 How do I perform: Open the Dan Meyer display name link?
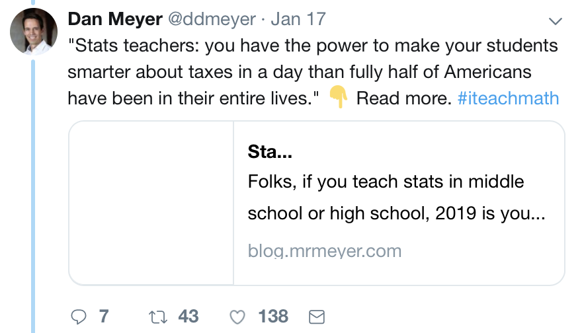pyautogui.click(x=114, y=18)
